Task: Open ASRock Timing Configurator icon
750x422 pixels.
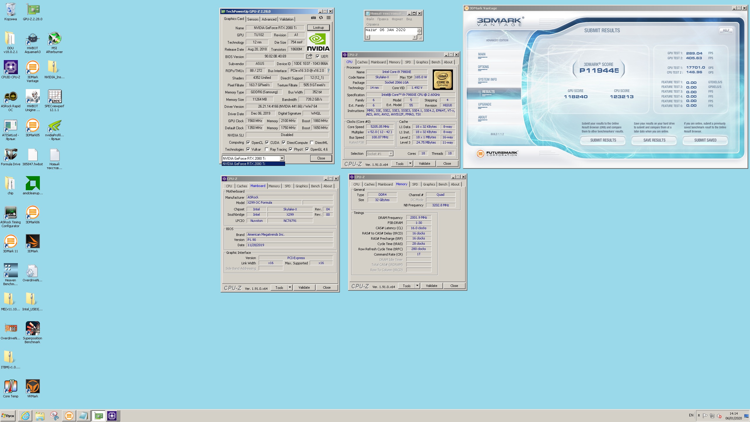Action: click(11, 217)
